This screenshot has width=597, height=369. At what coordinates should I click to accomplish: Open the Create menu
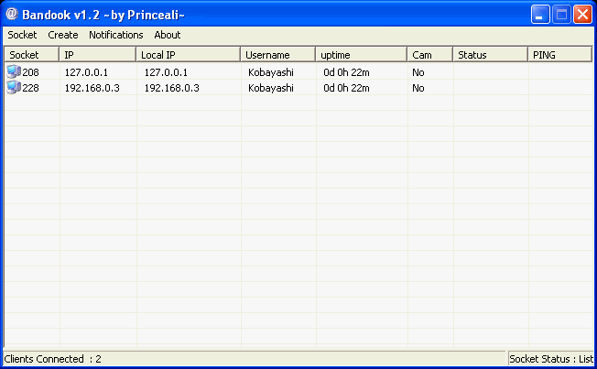[63, 35]
